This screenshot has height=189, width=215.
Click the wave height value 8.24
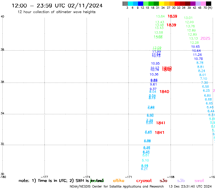202,71
